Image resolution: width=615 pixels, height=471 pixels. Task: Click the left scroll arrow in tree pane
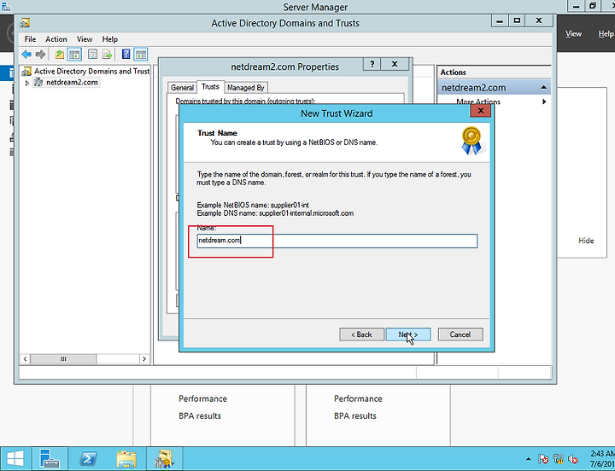point(25,359)
